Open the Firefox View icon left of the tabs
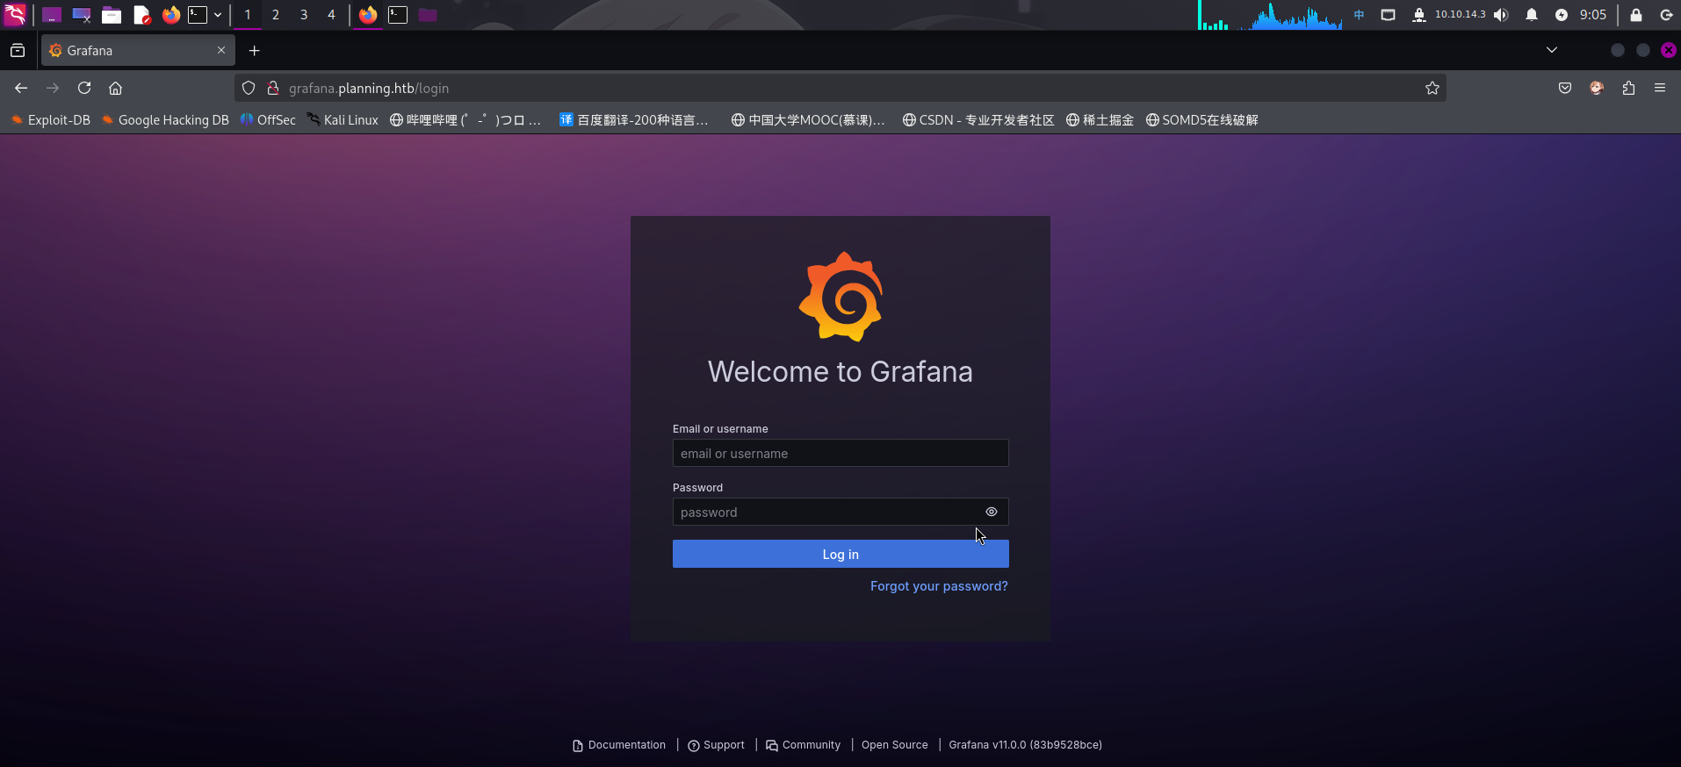Viewport: 1681px width, 767px height. (x=18, y=51)
